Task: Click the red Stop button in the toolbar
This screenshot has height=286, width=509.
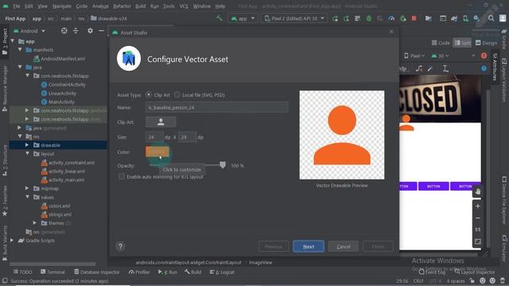Action: pos(414,18)
